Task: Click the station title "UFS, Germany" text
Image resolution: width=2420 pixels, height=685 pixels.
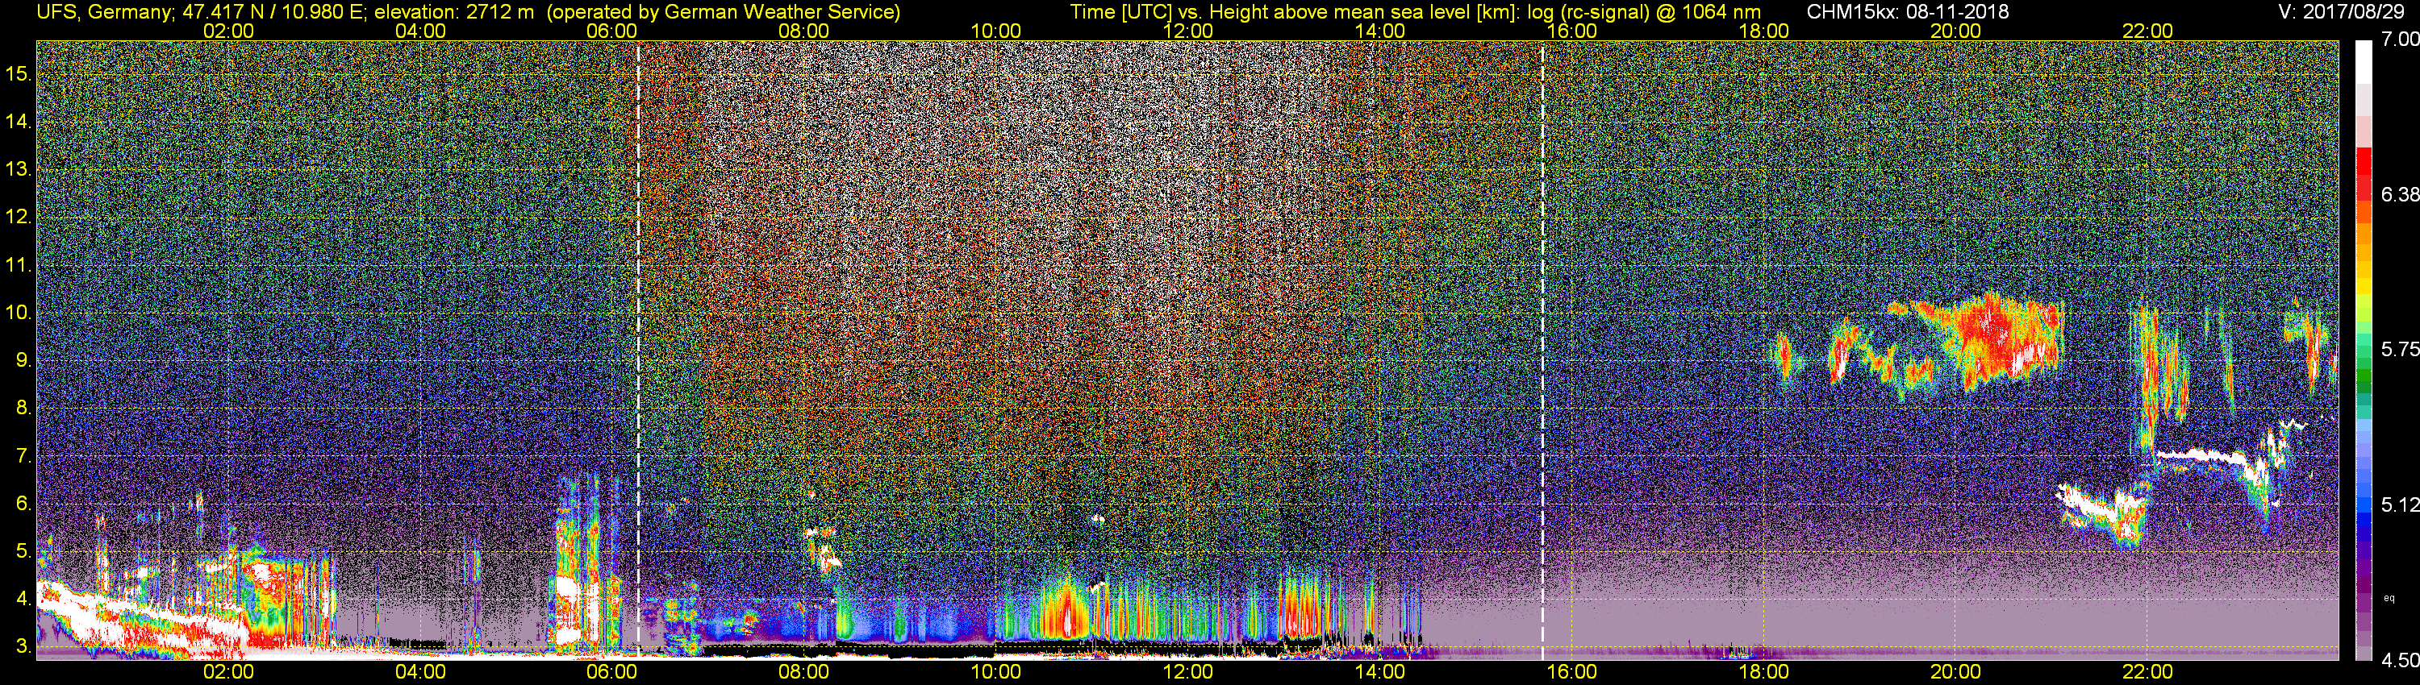Action: 103,12
